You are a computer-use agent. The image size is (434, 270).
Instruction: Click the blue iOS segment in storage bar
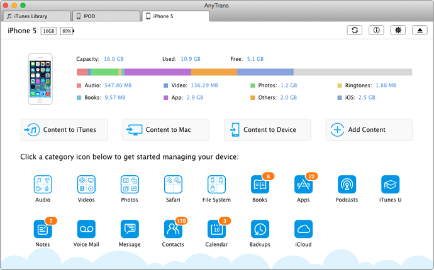click(x=265, y=72)
